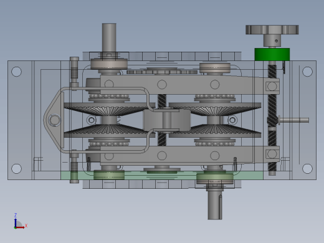Select the bottom-left mounting hole of the base plate
324x243 pixels.
16,168
